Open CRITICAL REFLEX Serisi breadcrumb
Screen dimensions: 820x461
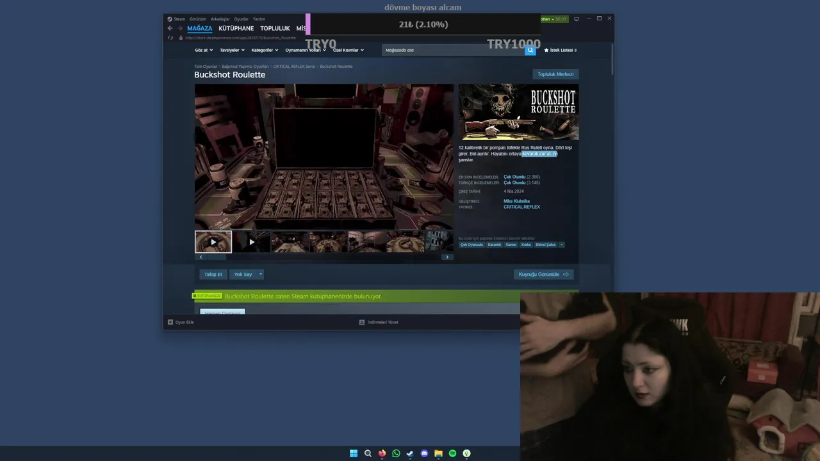tap(294, 67)
